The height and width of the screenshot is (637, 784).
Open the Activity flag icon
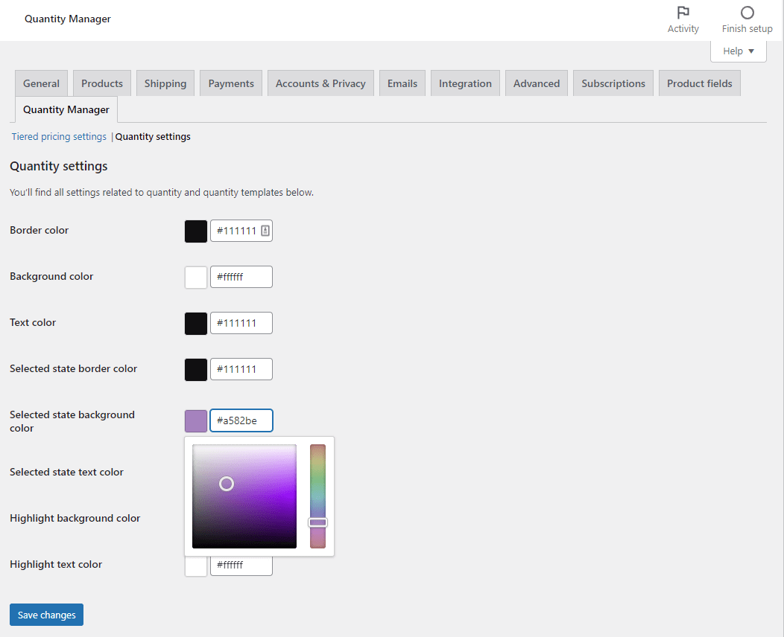(x=683, y=13)
